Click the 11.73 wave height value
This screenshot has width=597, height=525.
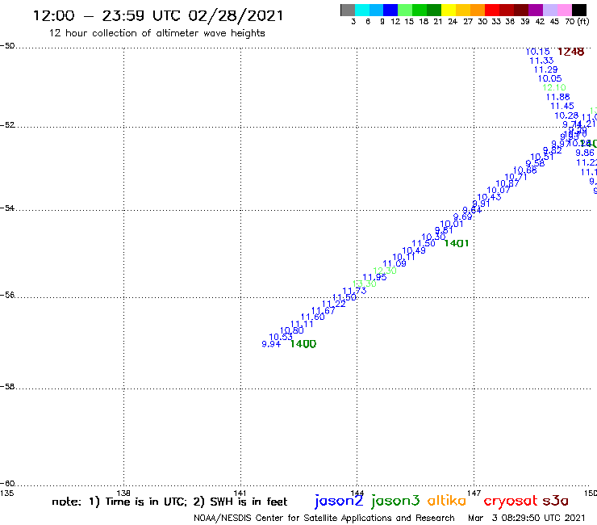tap(354, 291)
